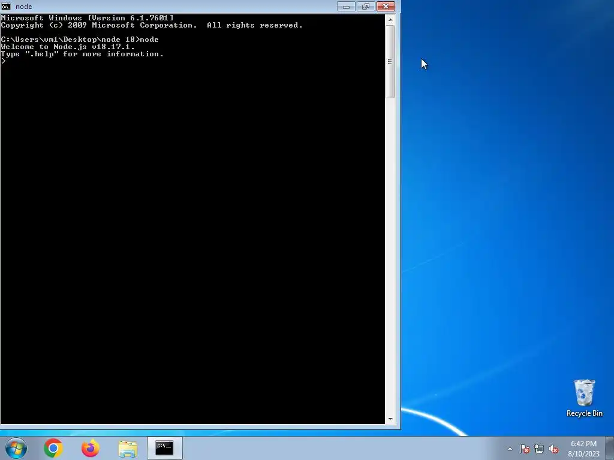Minimize the node console window
This screenshot has height=460, width=614.
[x=346, y=7]
